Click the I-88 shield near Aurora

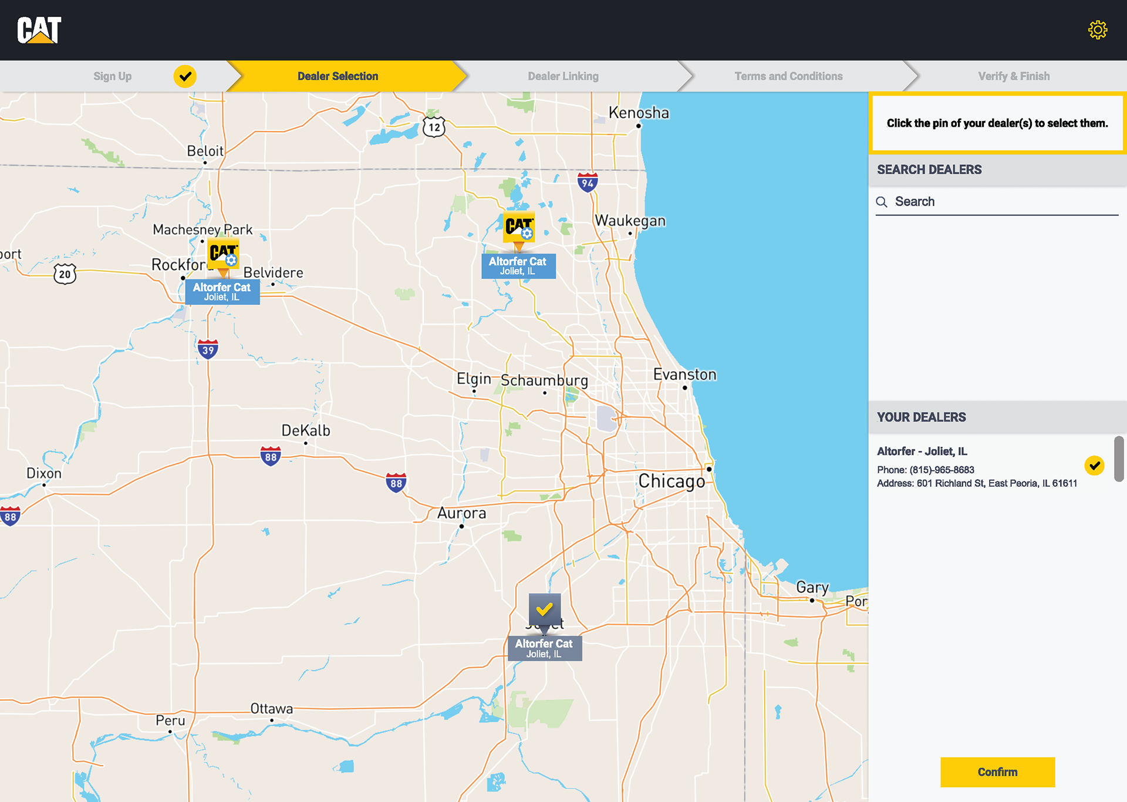point(396,483)
